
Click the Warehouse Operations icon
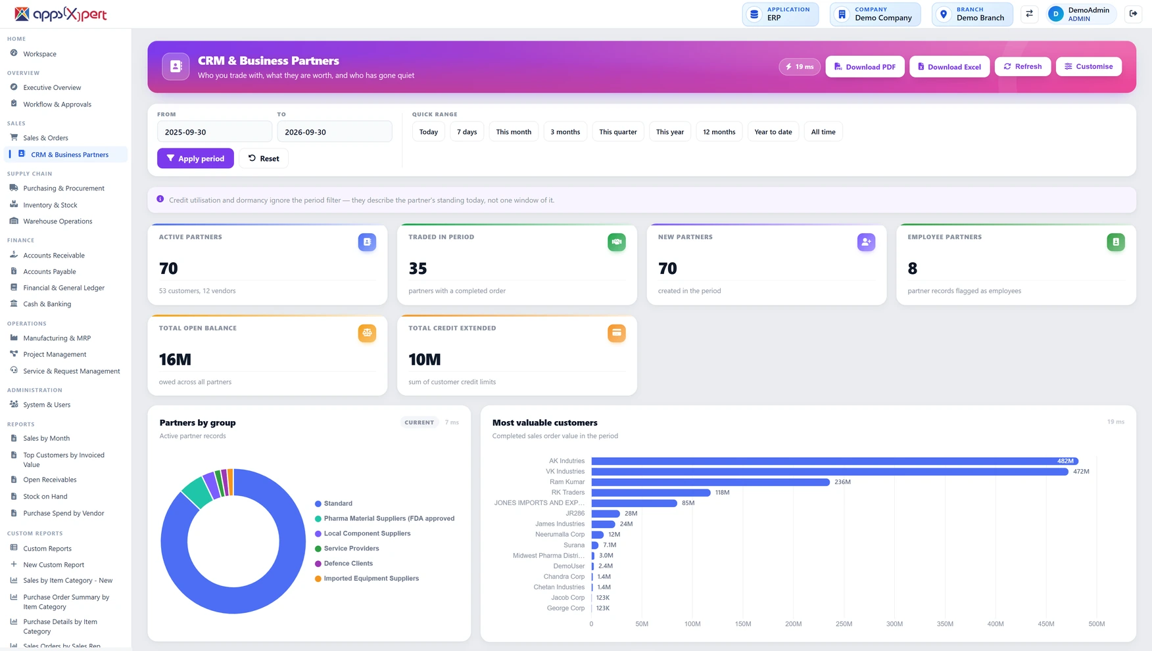pos(14,221)
